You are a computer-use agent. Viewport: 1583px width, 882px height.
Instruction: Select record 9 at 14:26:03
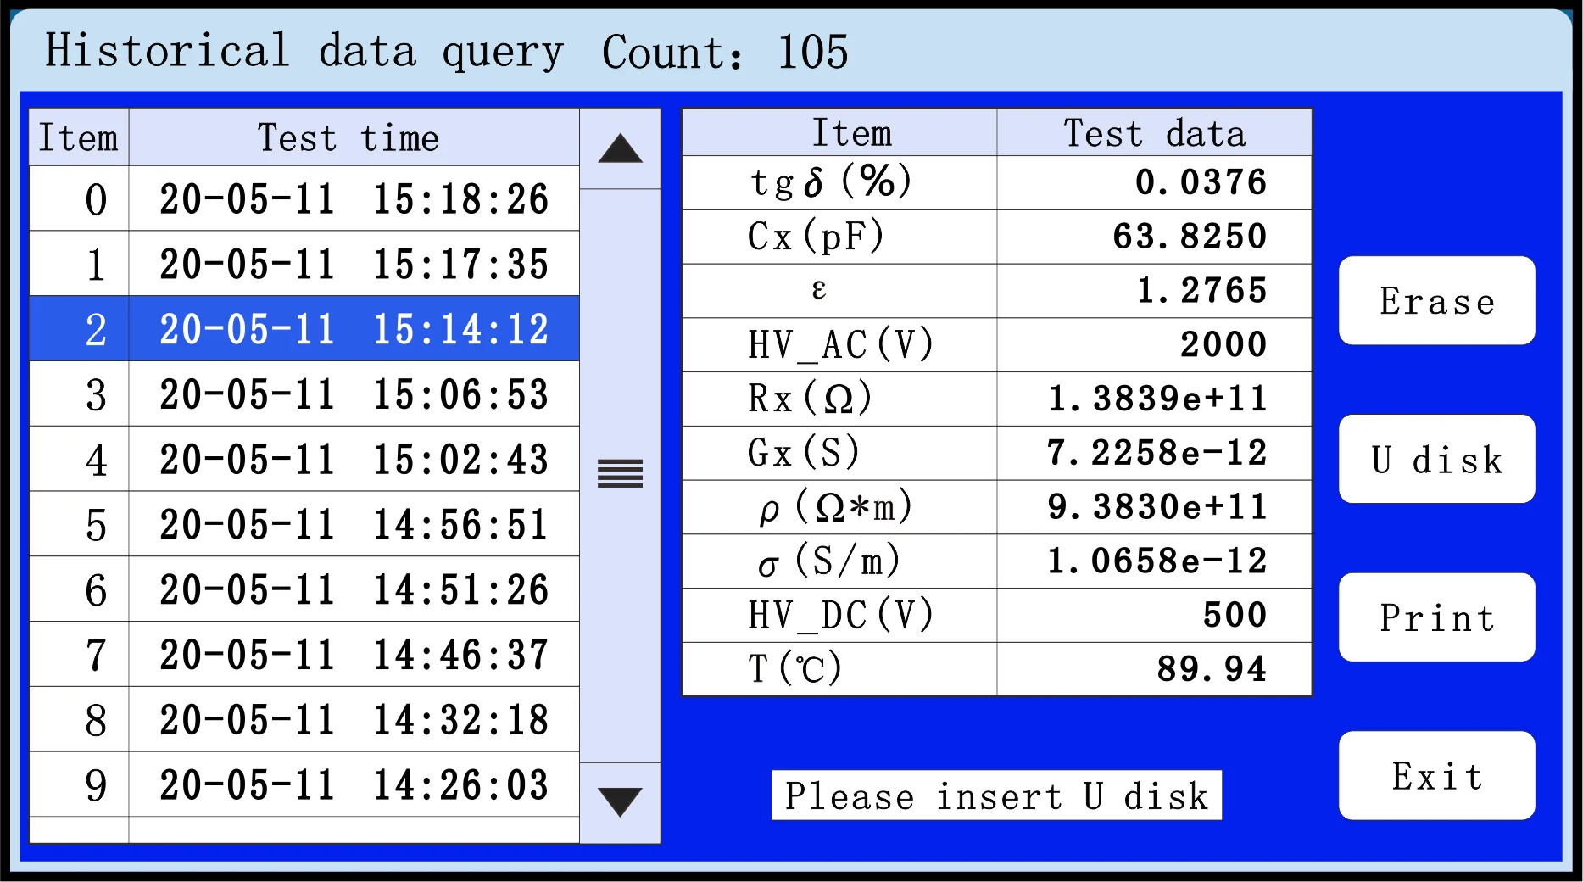(304, 784)
